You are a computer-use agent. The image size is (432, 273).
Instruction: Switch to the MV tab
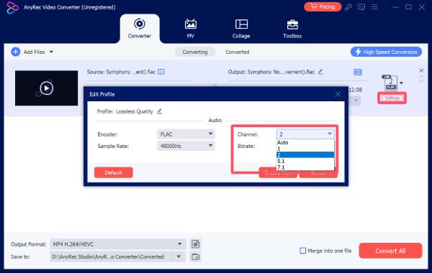coord(190,29)
